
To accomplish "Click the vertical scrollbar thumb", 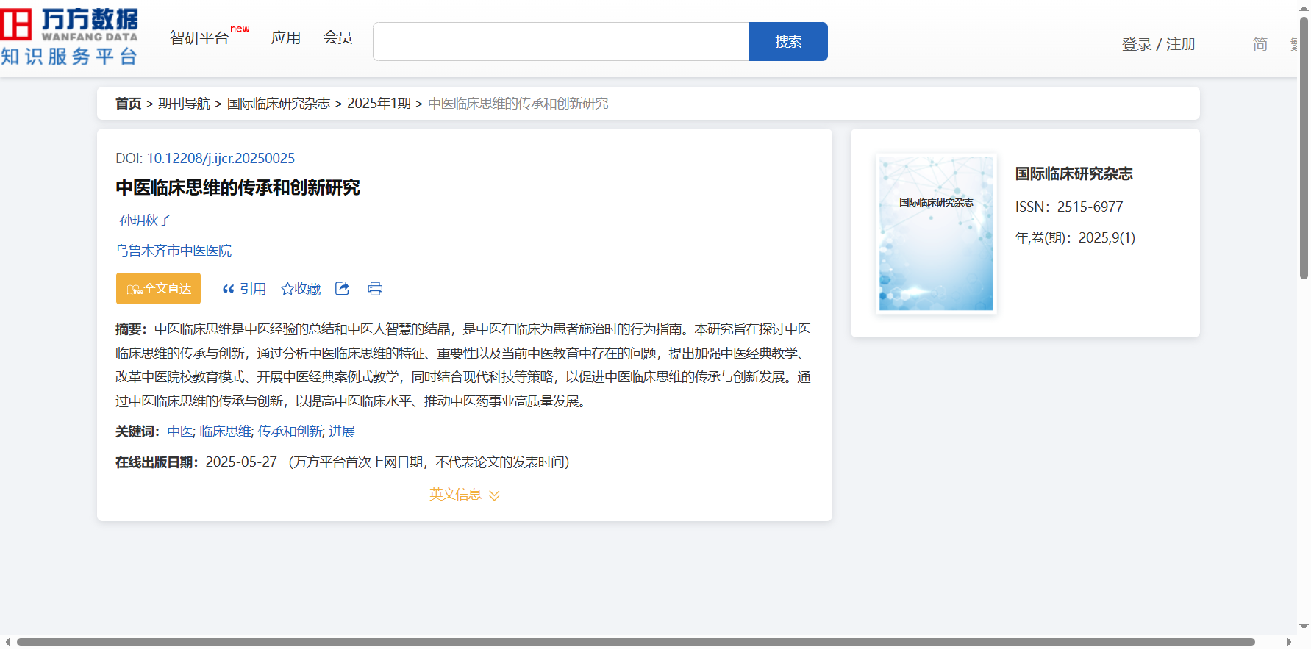I will click(x=1304, y=147).
